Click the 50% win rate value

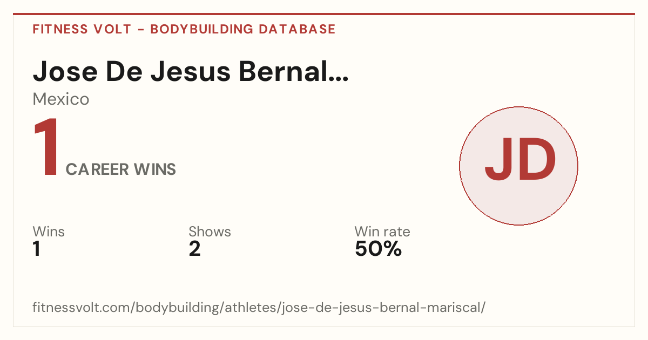tap(378, 249)
